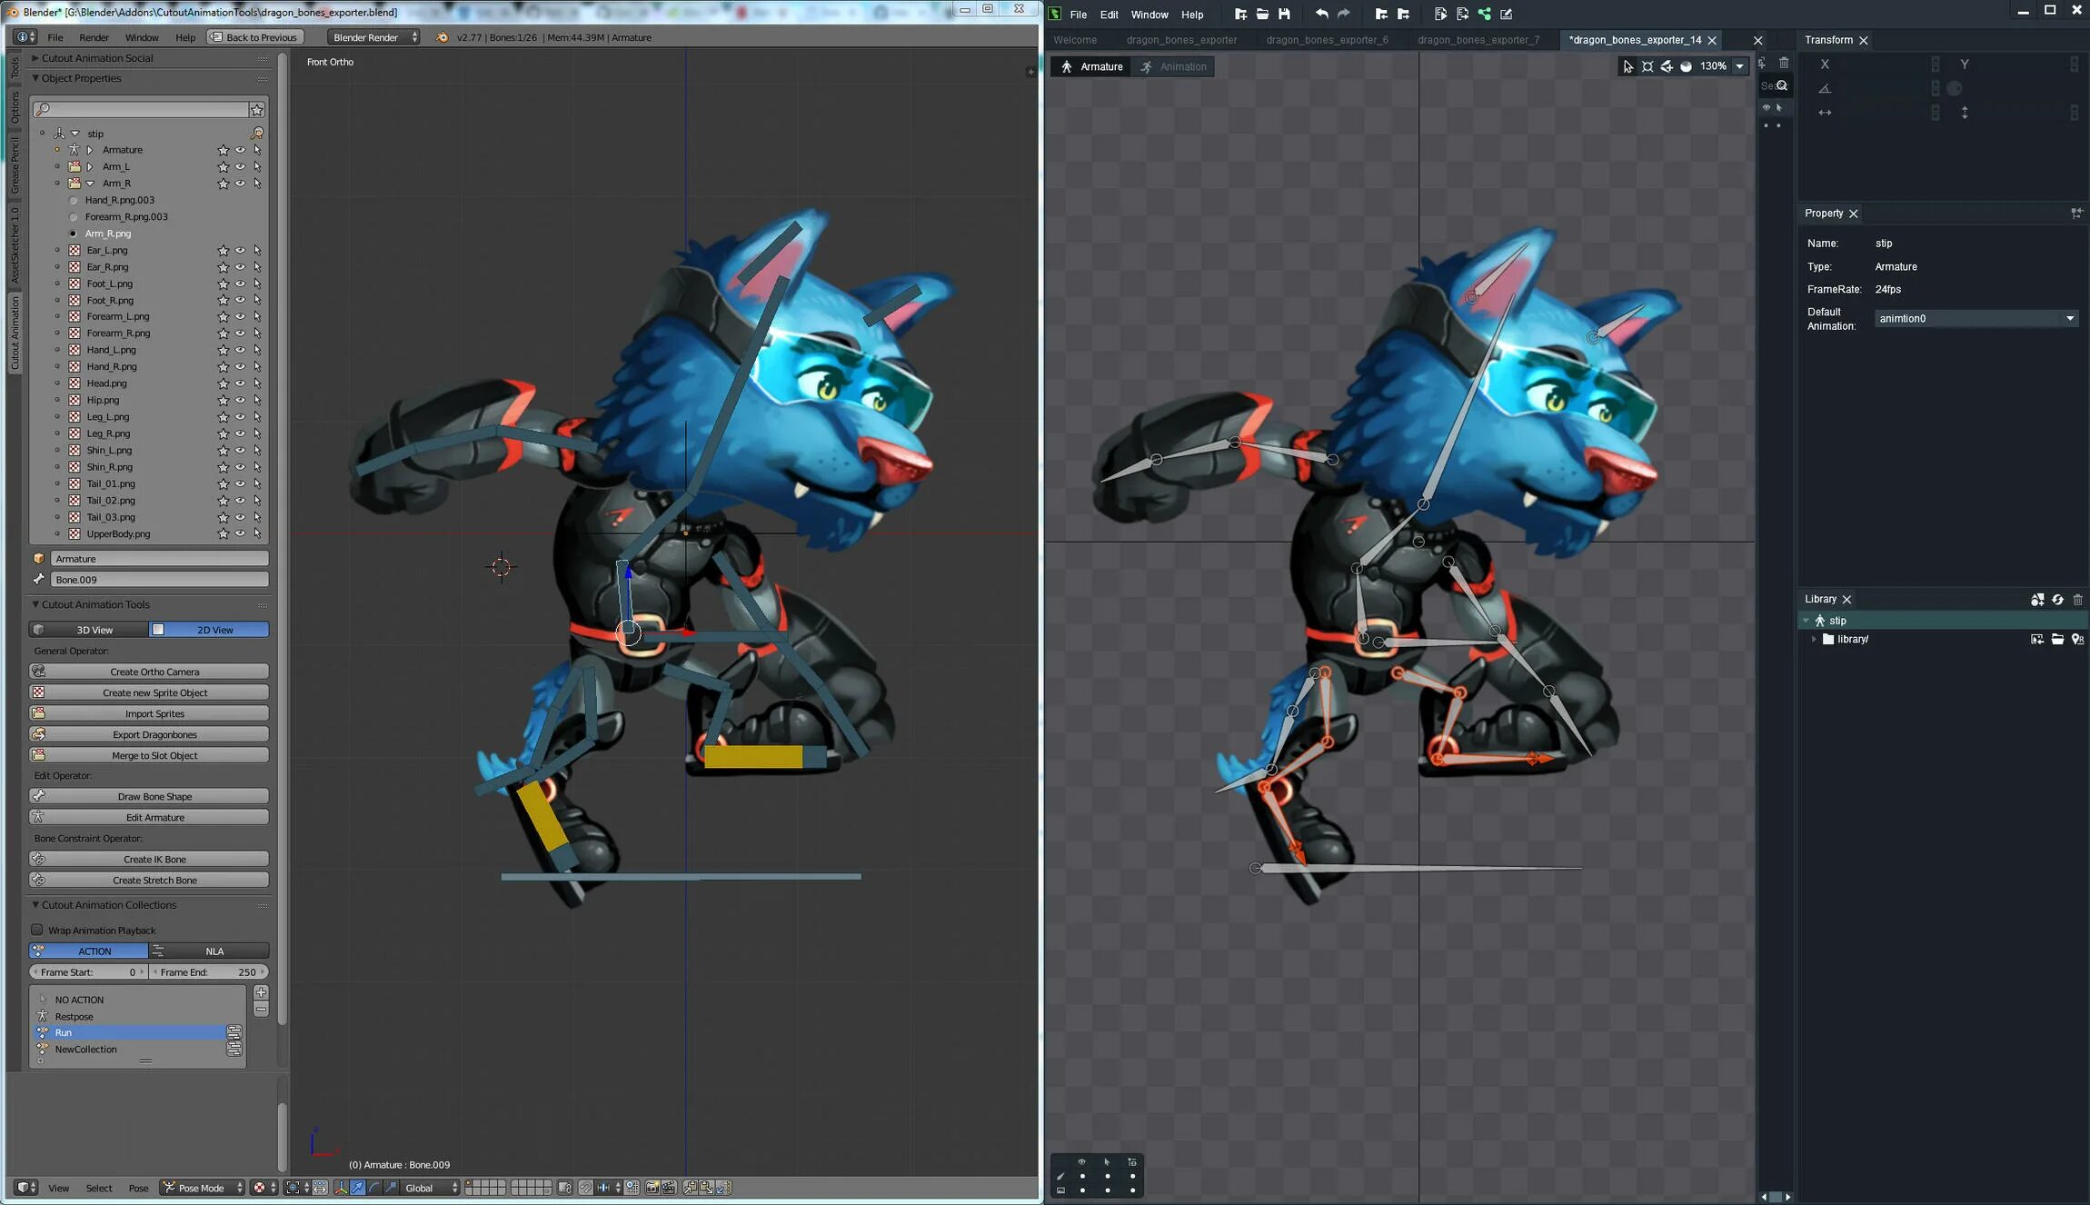Hide the Head.png sprite via eye icon
The image size is (2090, 1205).
coord(240,383)
